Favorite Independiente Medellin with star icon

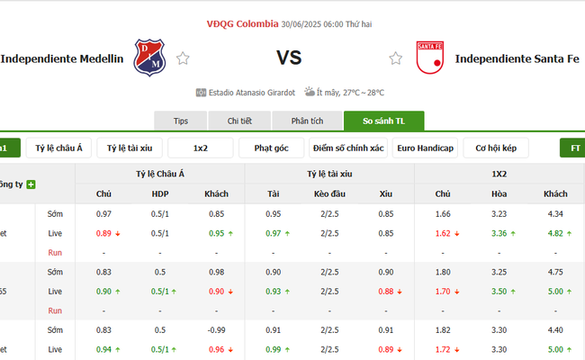(183, 58)
